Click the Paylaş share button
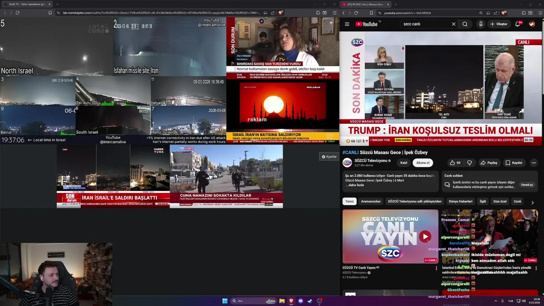 click(489, 163)
